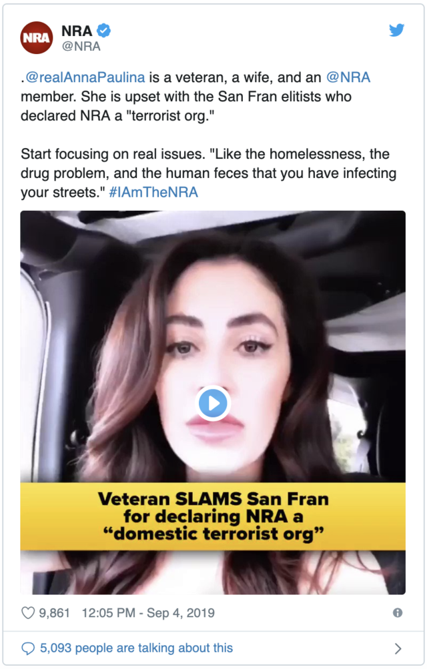
Task: Open the tweet info icon
Action: (x=398, y=613)
